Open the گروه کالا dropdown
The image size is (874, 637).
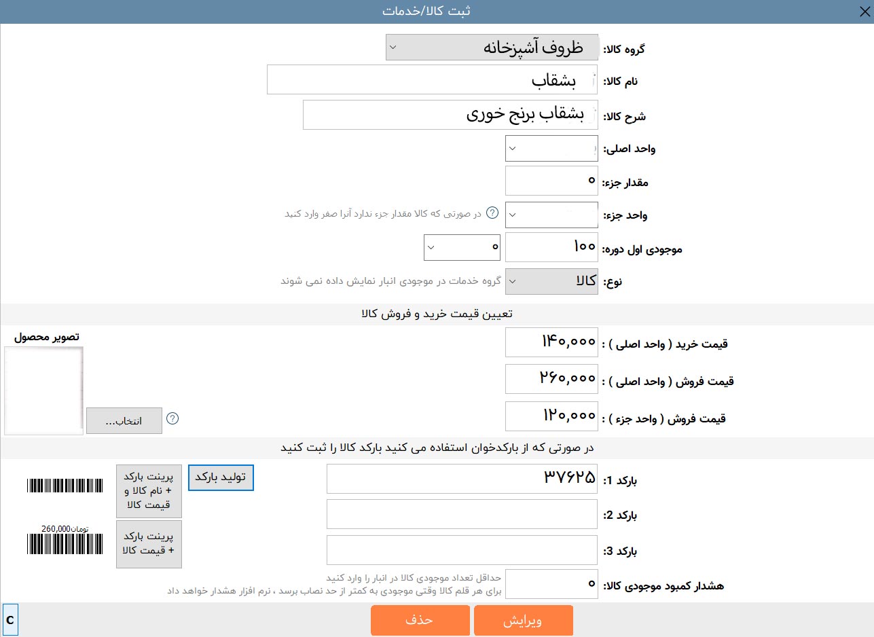click(x=492, y=48)
